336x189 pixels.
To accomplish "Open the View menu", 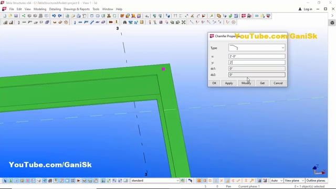I will 28,9.
